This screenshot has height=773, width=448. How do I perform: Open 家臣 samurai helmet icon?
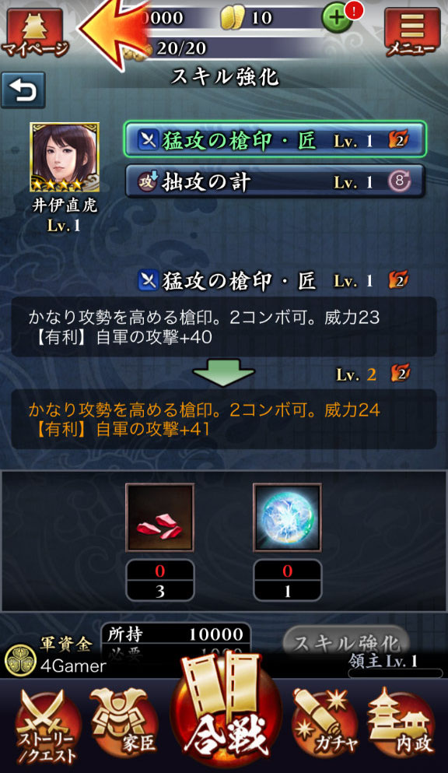[x=124, y=722]
